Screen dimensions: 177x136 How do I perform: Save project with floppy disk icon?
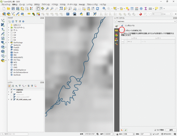[13, 9]
